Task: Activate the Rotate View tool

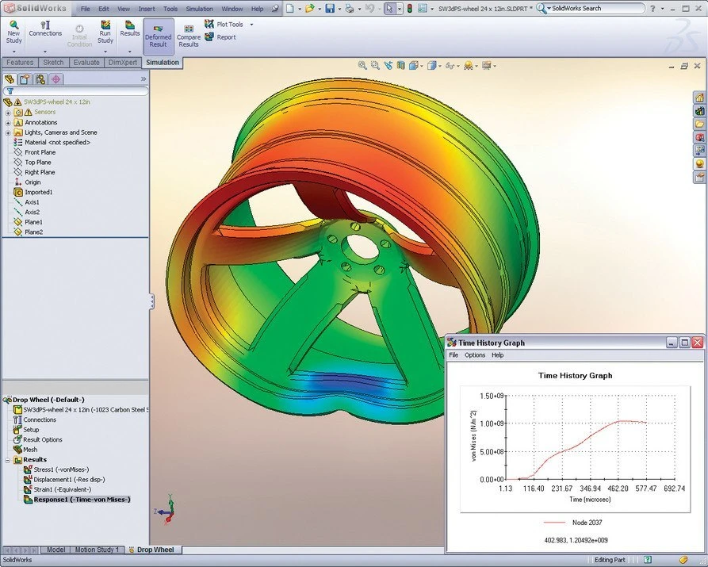Action: pos(389,67)
